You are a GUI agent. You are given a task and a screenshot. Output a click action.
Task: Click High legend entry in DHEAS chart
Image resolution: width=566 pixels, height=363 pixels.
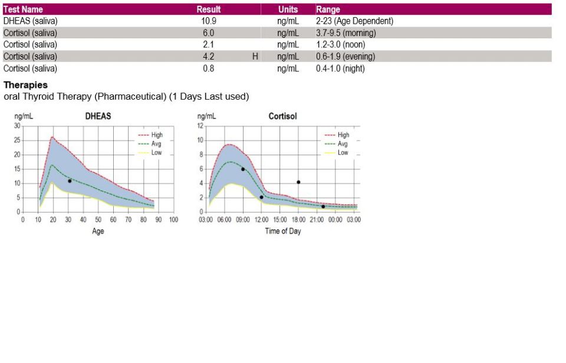coord(150,135)
